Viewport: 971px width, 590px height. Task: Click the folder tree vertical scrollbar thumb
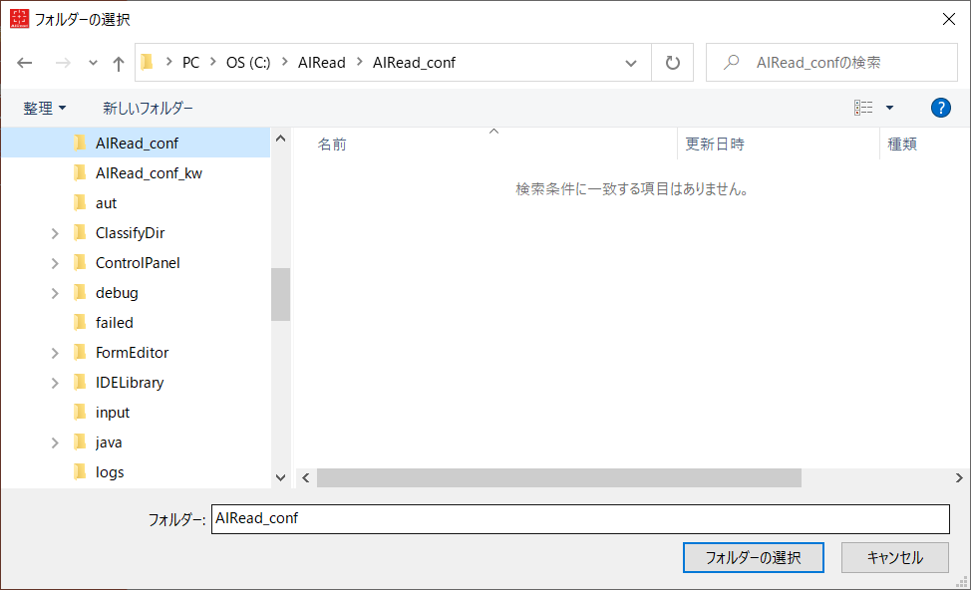[x=280, y=294]
